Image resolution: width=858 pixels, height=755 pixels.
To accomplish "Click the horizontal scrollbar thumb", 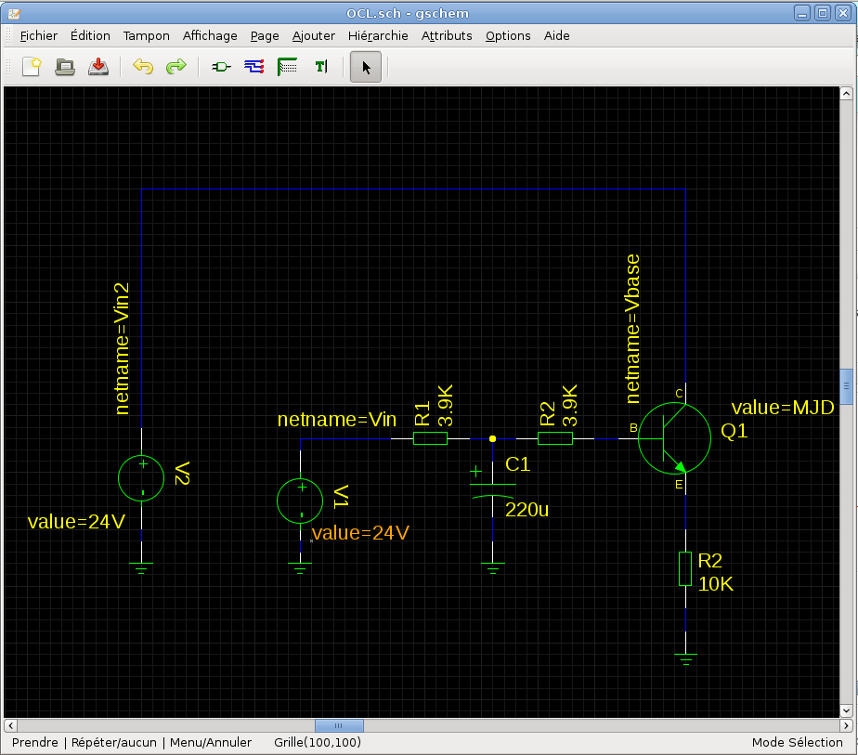I will coord(339,725).
